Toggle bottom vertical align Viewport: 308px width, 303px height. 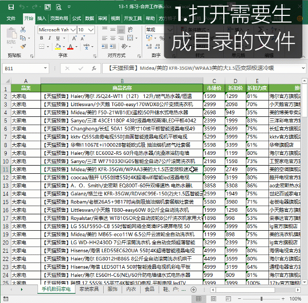(121, 30)
